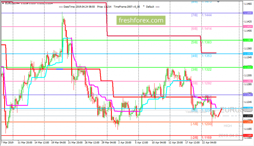Screen dimensions: 254x146
Task: Click the chart shift triangle marker at top
Action: click(218, 2)
